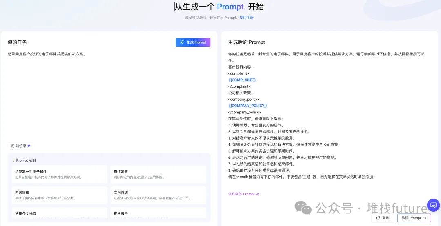Select the 内容审核 example card

[x=59, y=195]
